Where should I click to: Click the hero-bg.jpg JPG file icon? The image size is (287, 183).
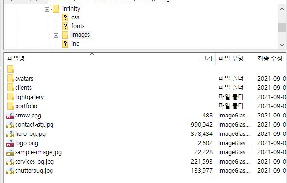click(x=10, y=134)
